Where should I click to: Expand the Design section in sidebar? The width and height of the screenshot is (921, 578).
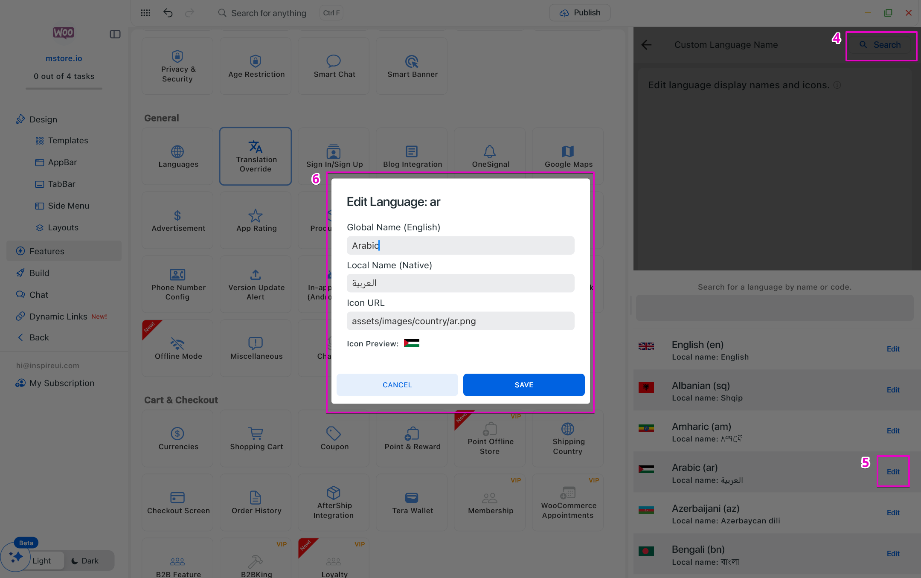[x=43, y=119]
